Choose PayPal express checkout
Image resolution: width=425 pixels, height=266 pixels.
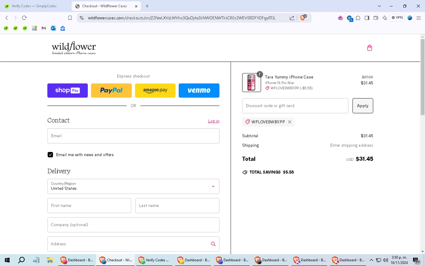pyautogui.click(x=111, y=90)
